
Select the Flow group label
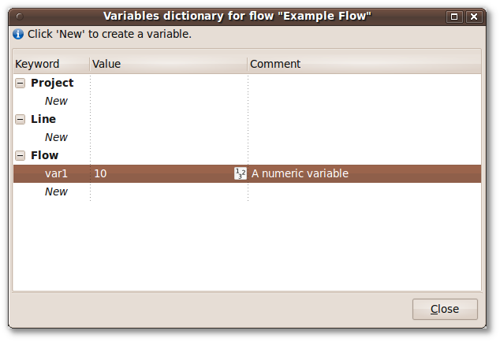[x=44, y=155]
